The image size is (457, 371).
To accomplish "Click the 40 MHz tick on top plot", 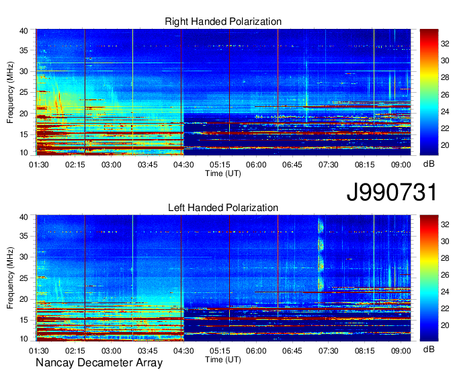I will click(x=24, y=31).
